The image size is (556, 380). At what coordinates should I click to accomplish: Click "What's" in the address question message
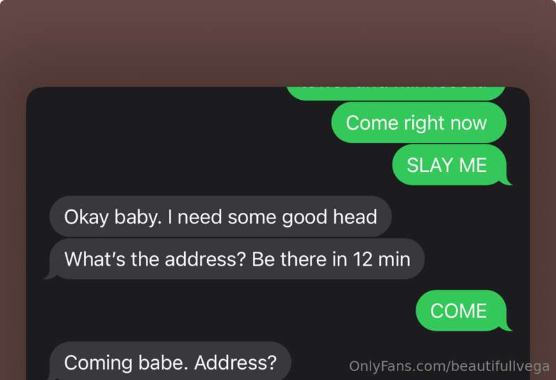[95, 259]
